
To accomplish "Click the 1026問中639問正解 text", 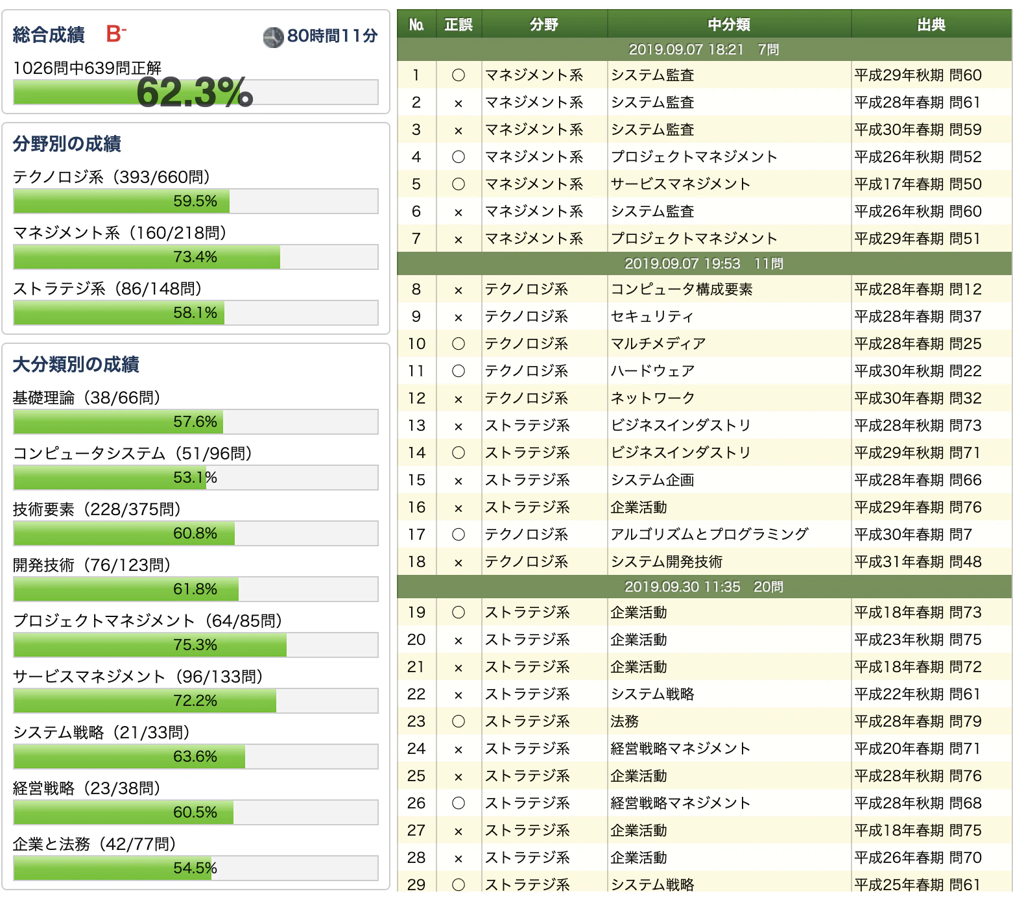I will pos(88,68).
